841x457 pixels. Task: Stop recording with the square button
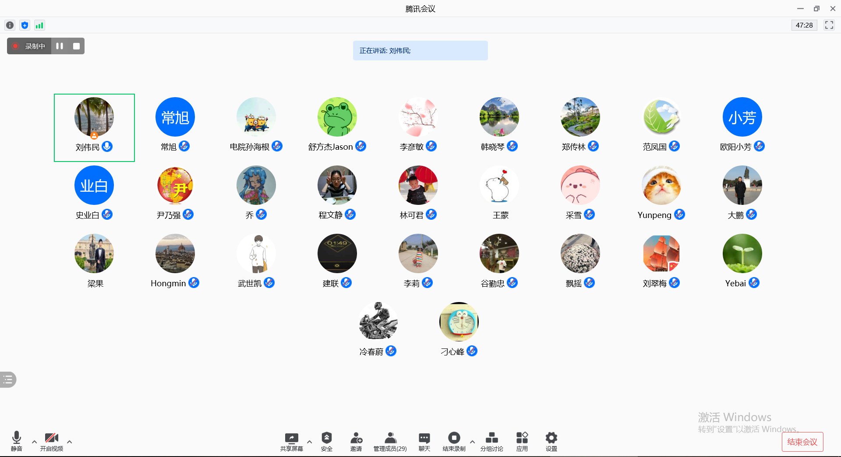pyautogui.click(x=76, y=46)
